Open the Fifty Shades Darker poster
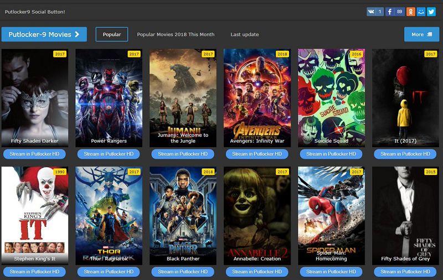443x280 pixels. [35, 97]
